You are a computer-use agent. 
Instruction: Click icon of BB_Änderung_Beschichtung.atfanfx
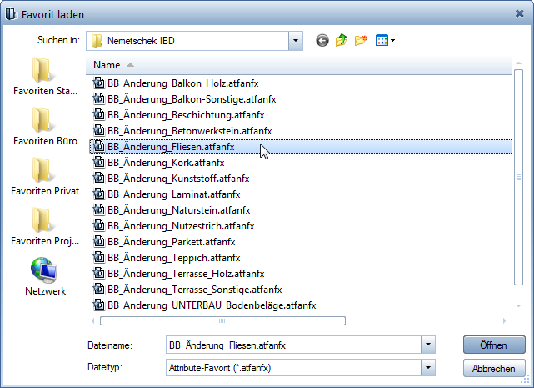(99, 114)
